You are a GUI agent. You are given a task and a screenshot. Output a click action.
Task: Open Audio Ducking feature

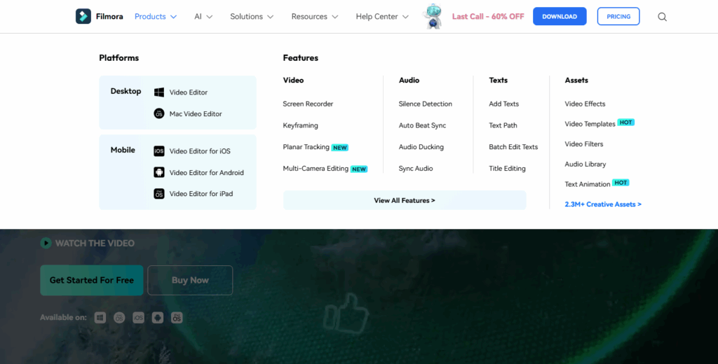click(421, 147)
